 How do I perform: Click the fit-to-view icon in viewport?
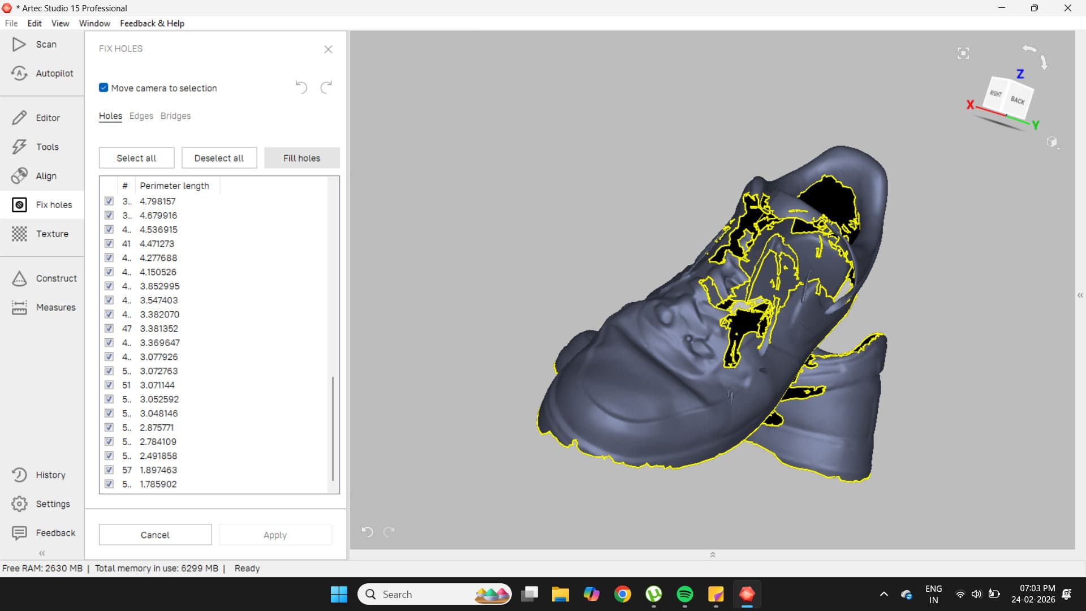963,53
